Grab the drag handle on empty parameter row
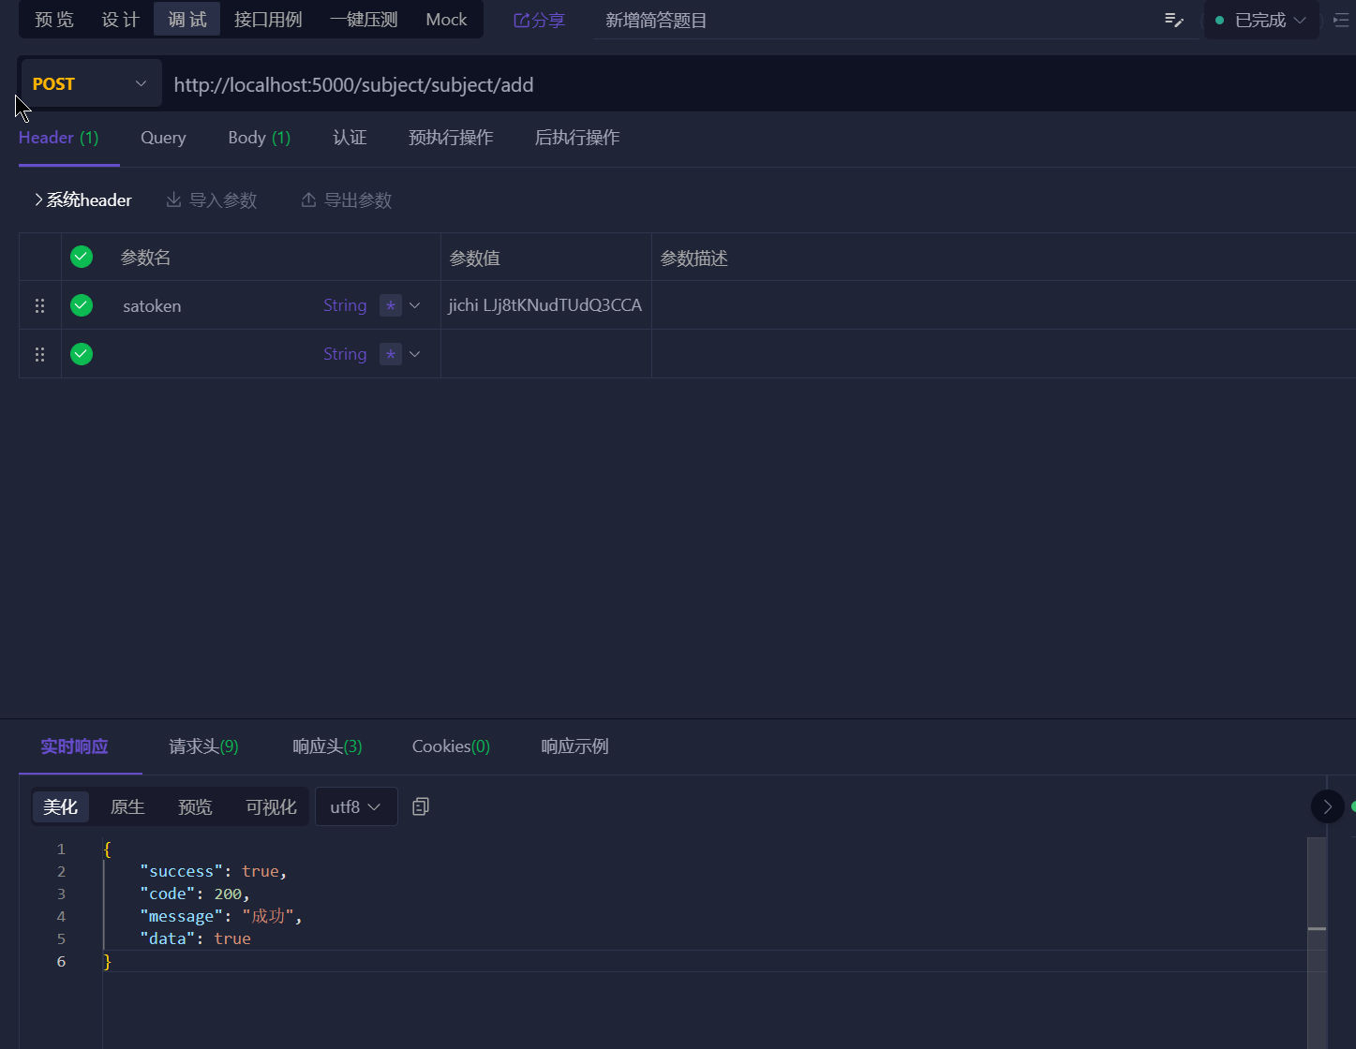This screenshot has width=1356, height=1049. tap(39, 354)
